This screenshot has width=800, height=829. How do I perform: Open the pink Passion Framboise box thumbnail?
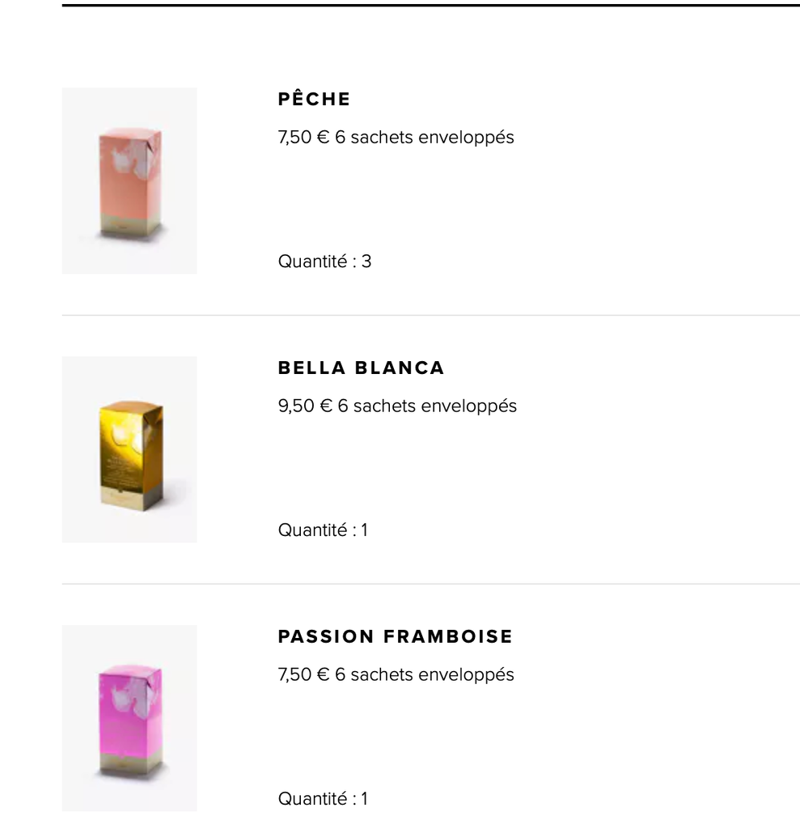tap(129, 718)
